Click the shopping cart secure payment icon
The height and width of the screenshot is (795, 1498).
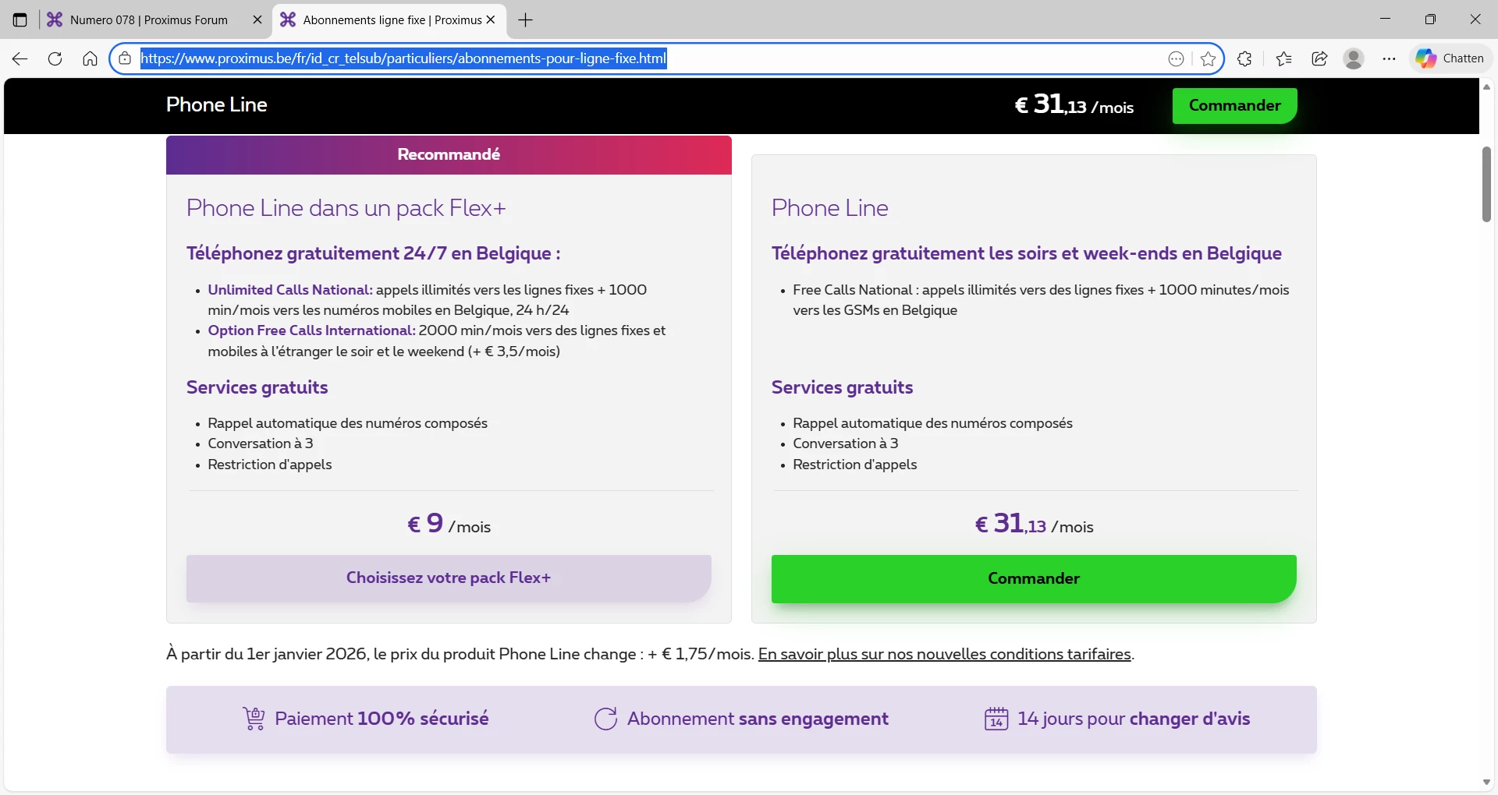tap(254, 719)
